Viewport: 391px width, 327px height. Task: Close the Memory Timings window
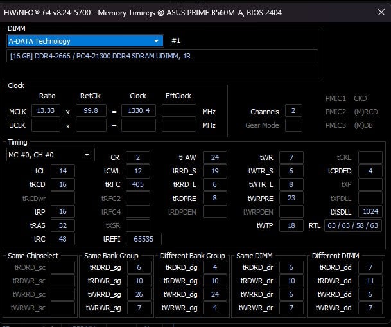(x=381, y=12)
